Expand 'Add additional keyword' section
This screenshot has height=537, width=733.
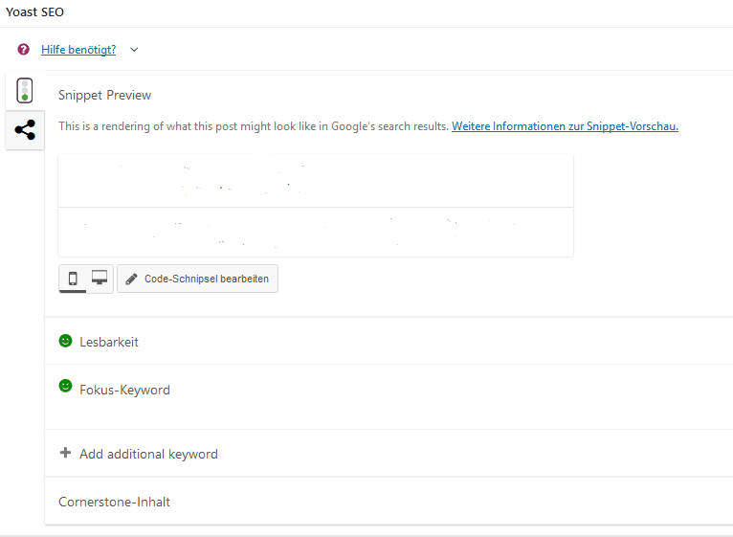tap(389, 454)
